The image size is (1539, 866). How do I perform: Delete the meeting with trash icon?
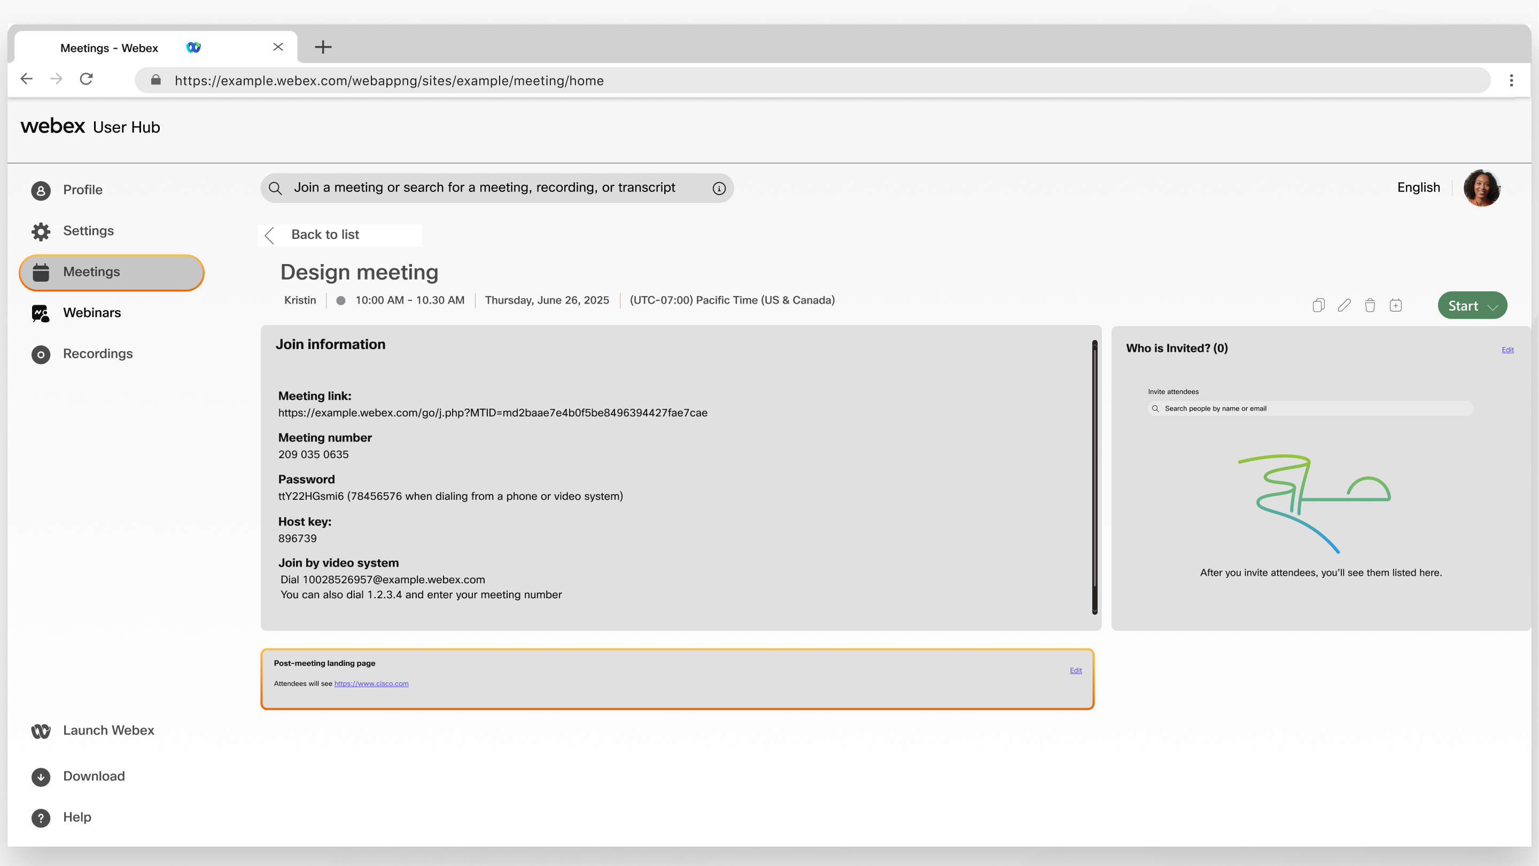pos(1370,305)
